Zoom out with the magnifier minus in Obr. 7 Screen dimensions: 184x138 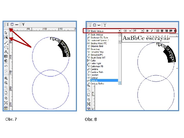[x=6, y=83]
